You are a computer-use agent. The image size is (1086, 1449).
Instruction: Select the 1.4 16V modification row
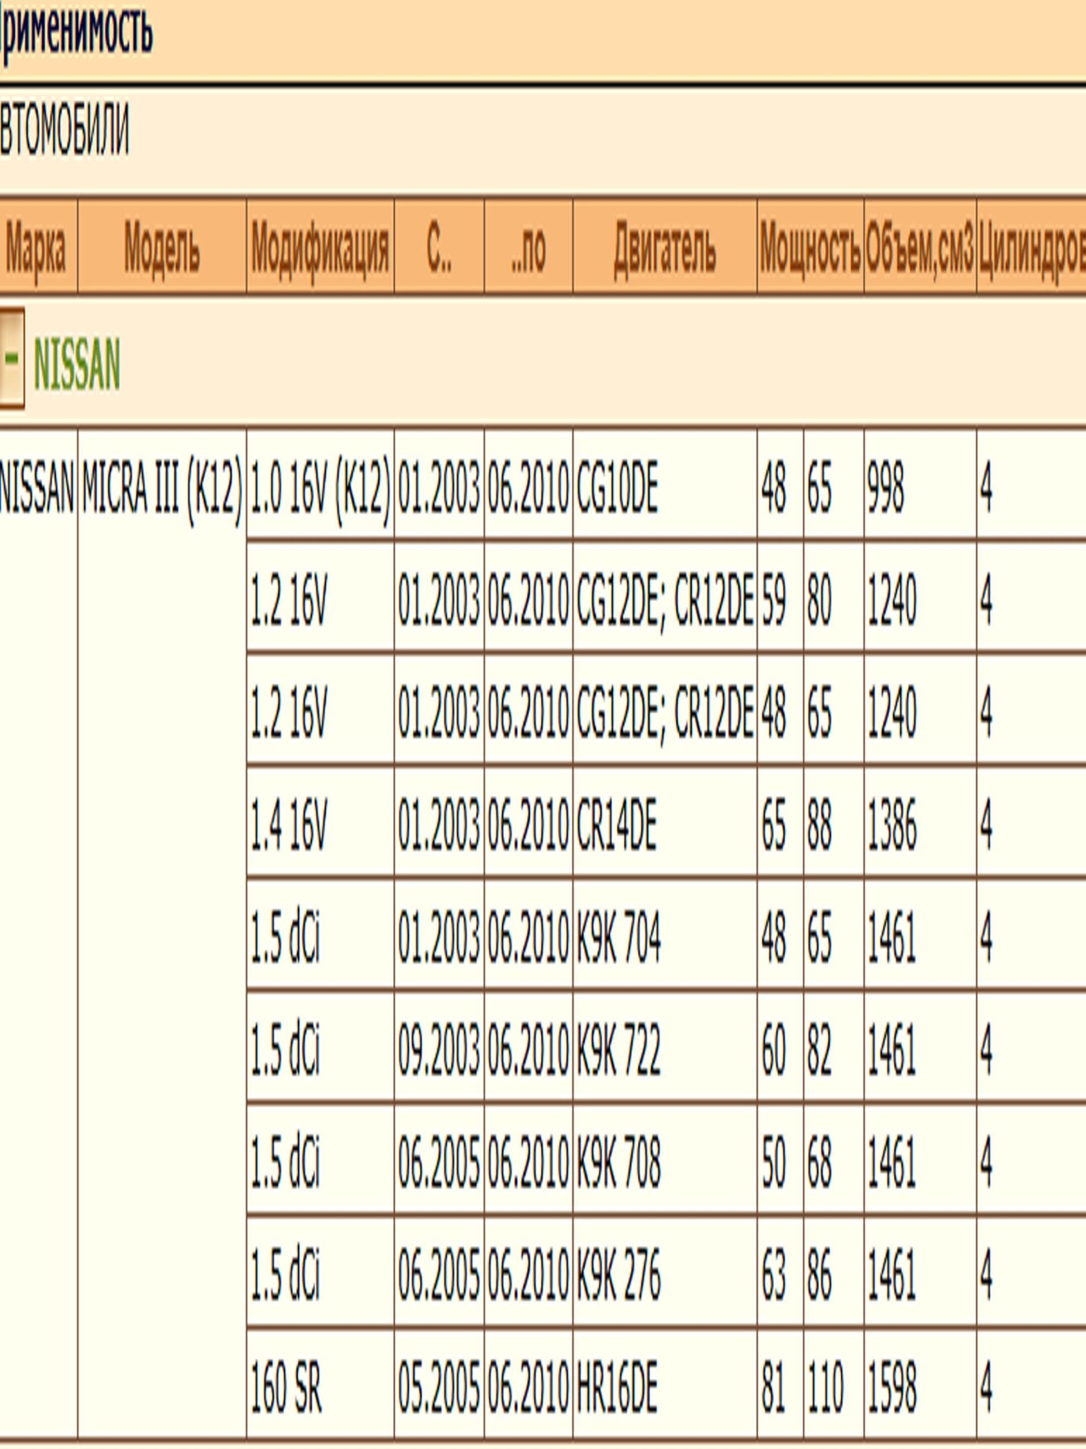point(288,825)
